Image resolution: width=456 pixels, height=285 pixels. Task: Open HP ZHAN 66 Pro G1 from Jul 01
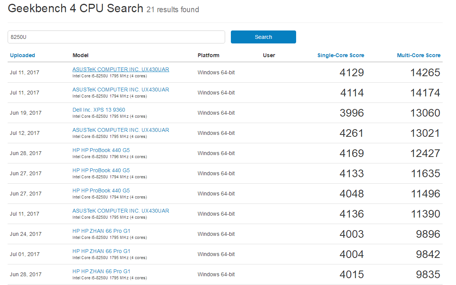(101, 251)
